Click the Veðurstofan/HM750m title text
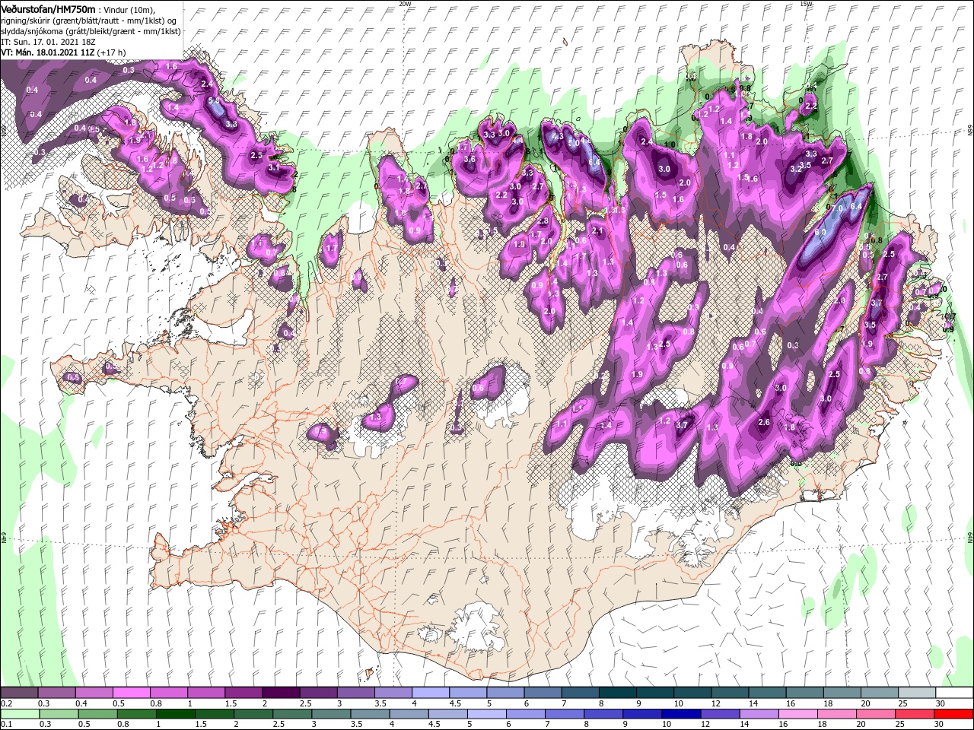This screenshot has height=730, width=974. [x=48, y=9]
